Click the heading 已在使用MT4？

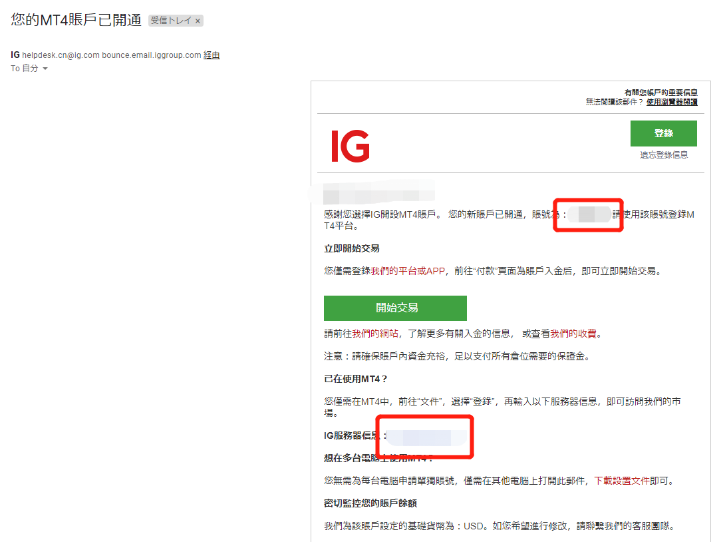click(x=355, y=380)
